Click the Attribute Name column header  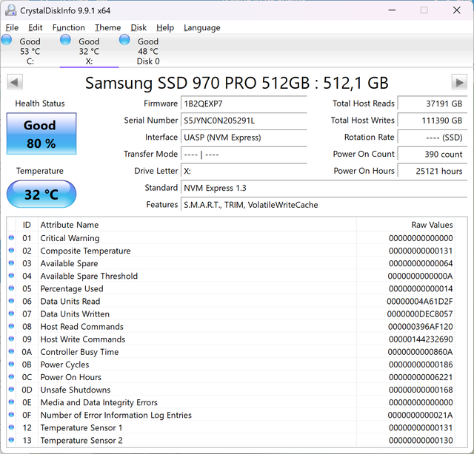click(x=197, y=225)
